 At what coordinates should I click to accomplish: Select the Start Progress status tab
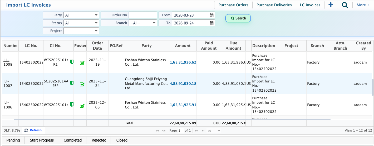tap(42, 140)
